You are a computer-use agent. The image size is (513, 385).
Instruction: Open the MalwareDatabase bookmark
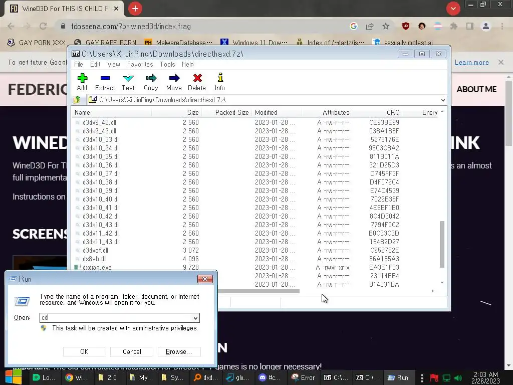pyautogui.click(x=178, y=43)
